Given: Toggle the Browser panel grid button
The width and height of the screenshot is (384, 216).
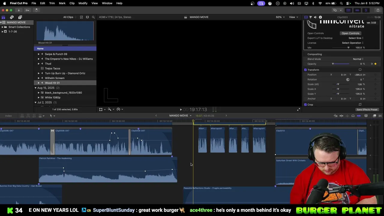Looking at the screenshot, I should coord(348,10).
